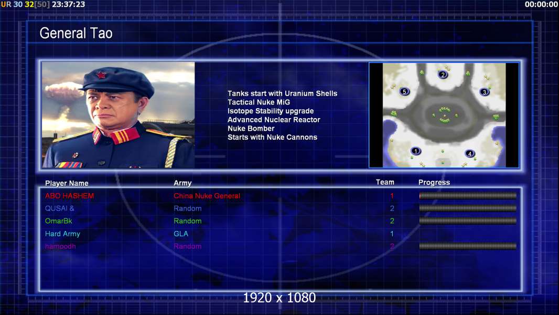Screen dimensions: 559x315
Task: Click QUSAI & loading progress bar
Action: (x=468, y=208)
